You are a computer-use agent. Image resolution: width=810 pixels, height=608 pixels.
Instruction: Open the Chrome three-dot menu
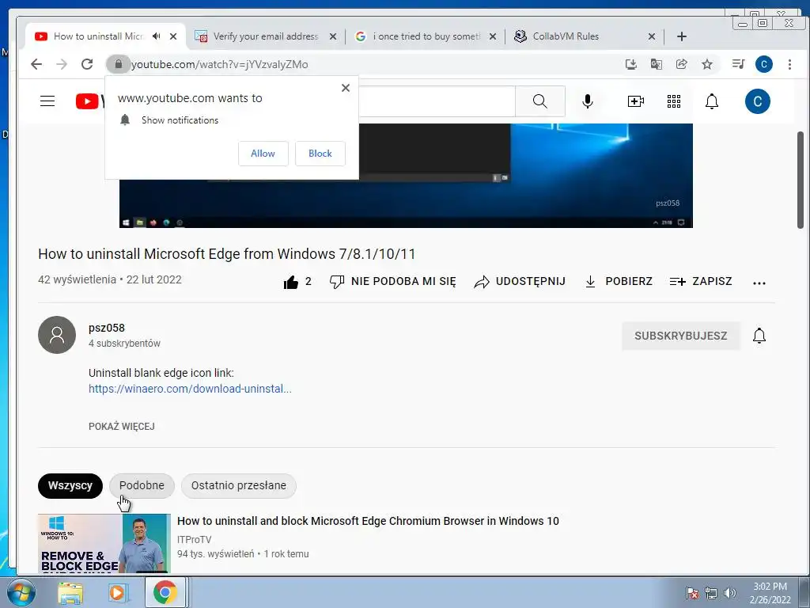coord(789,64)
